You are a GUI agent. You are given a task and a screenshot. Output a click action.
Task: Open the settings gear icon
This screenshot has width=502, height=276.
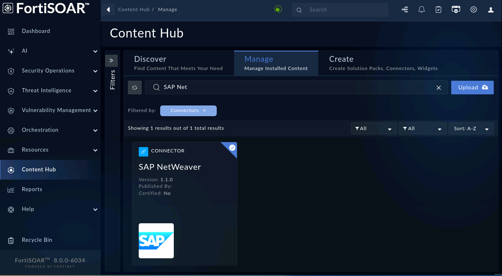[474, 9]
